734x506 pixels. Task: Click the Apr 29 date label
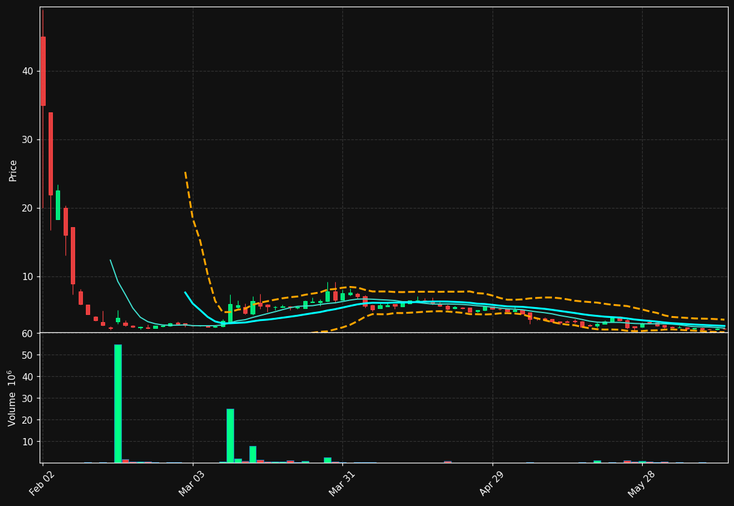pos(492,483)
